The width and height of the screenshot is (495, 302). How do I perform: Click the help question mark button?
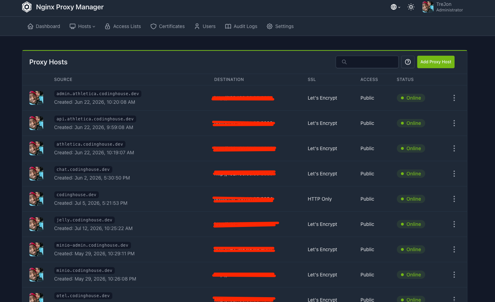(408, 62)
